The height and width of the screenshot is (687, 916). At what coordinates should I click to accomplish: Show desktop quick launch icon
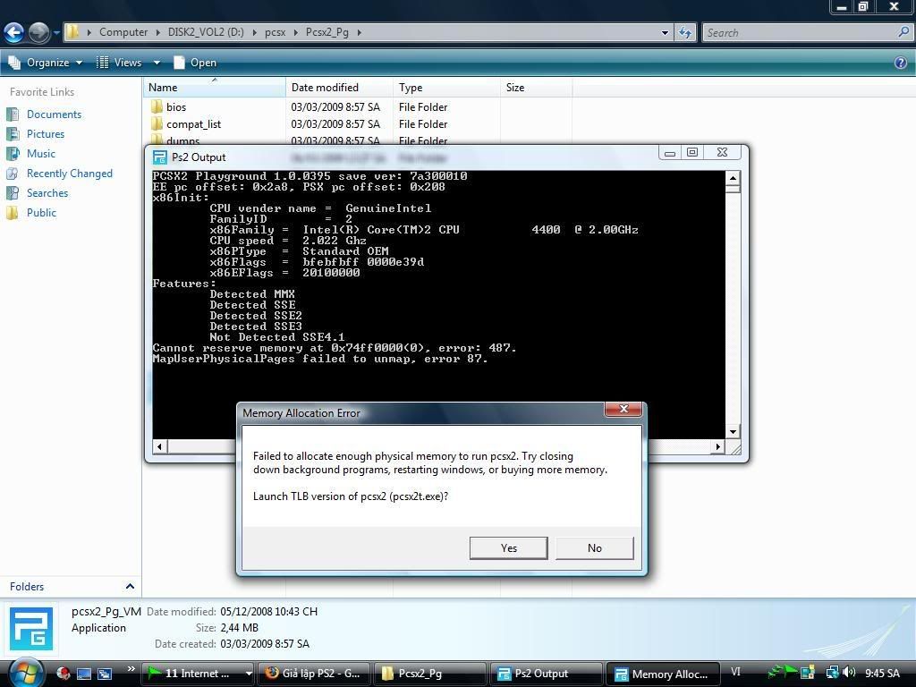click(x=83, y=674)
